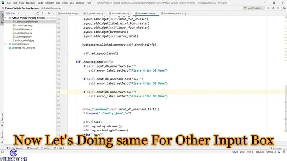287x161 pixels.
Task: Open the File menu
Action: point(9,3)
